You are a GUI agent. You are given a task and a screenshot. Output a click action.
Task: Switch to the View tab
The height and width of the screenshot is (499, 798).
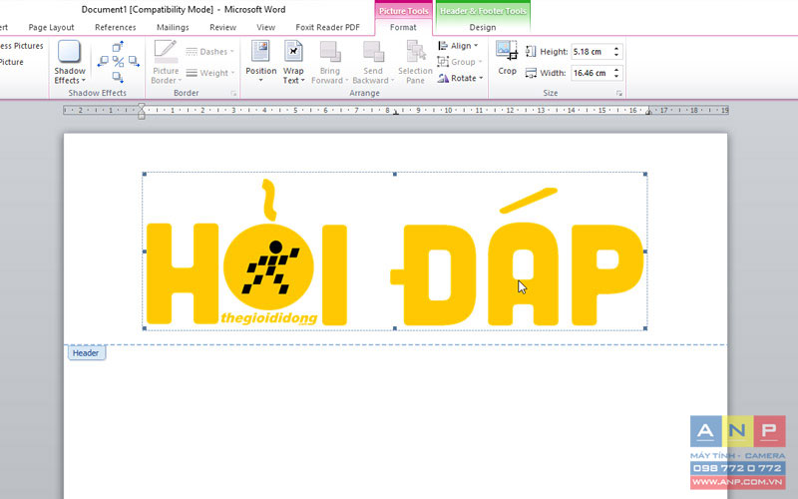265,27
